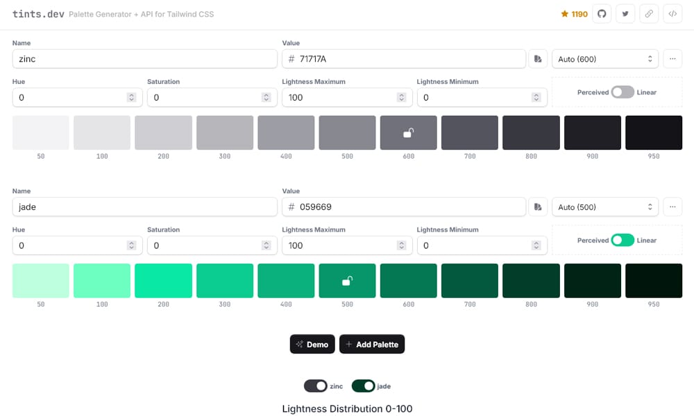Click the copy link icon in the header

[649, 13]
